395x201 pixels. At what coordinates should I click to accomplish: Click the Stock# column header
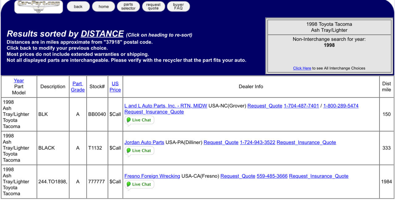tap(97, 87)
